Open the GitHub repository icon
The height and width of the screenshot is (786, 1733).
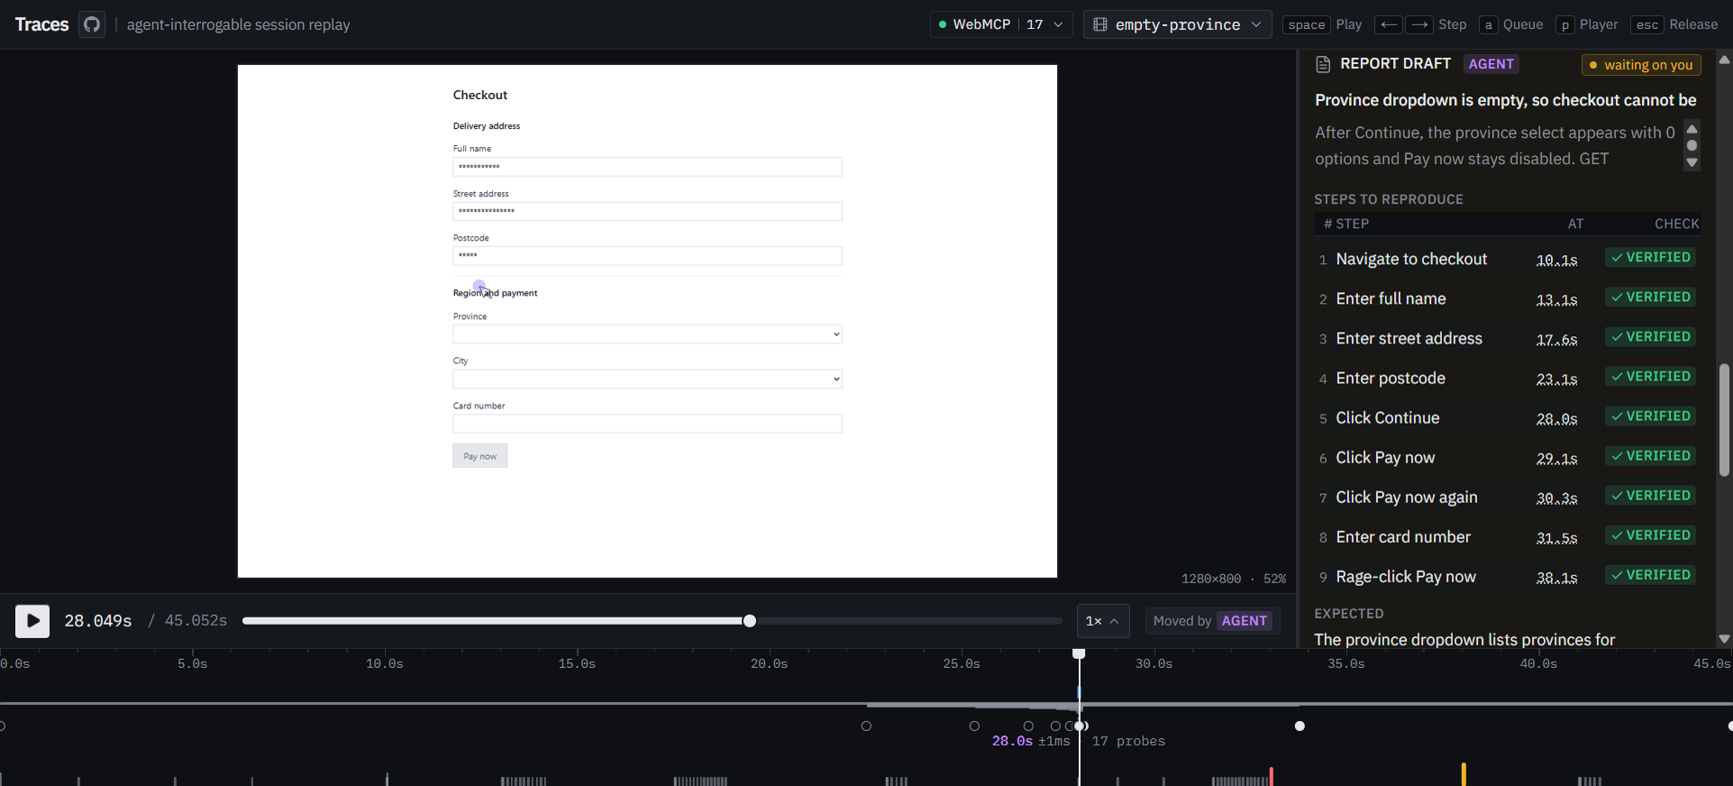click(92, 24)
